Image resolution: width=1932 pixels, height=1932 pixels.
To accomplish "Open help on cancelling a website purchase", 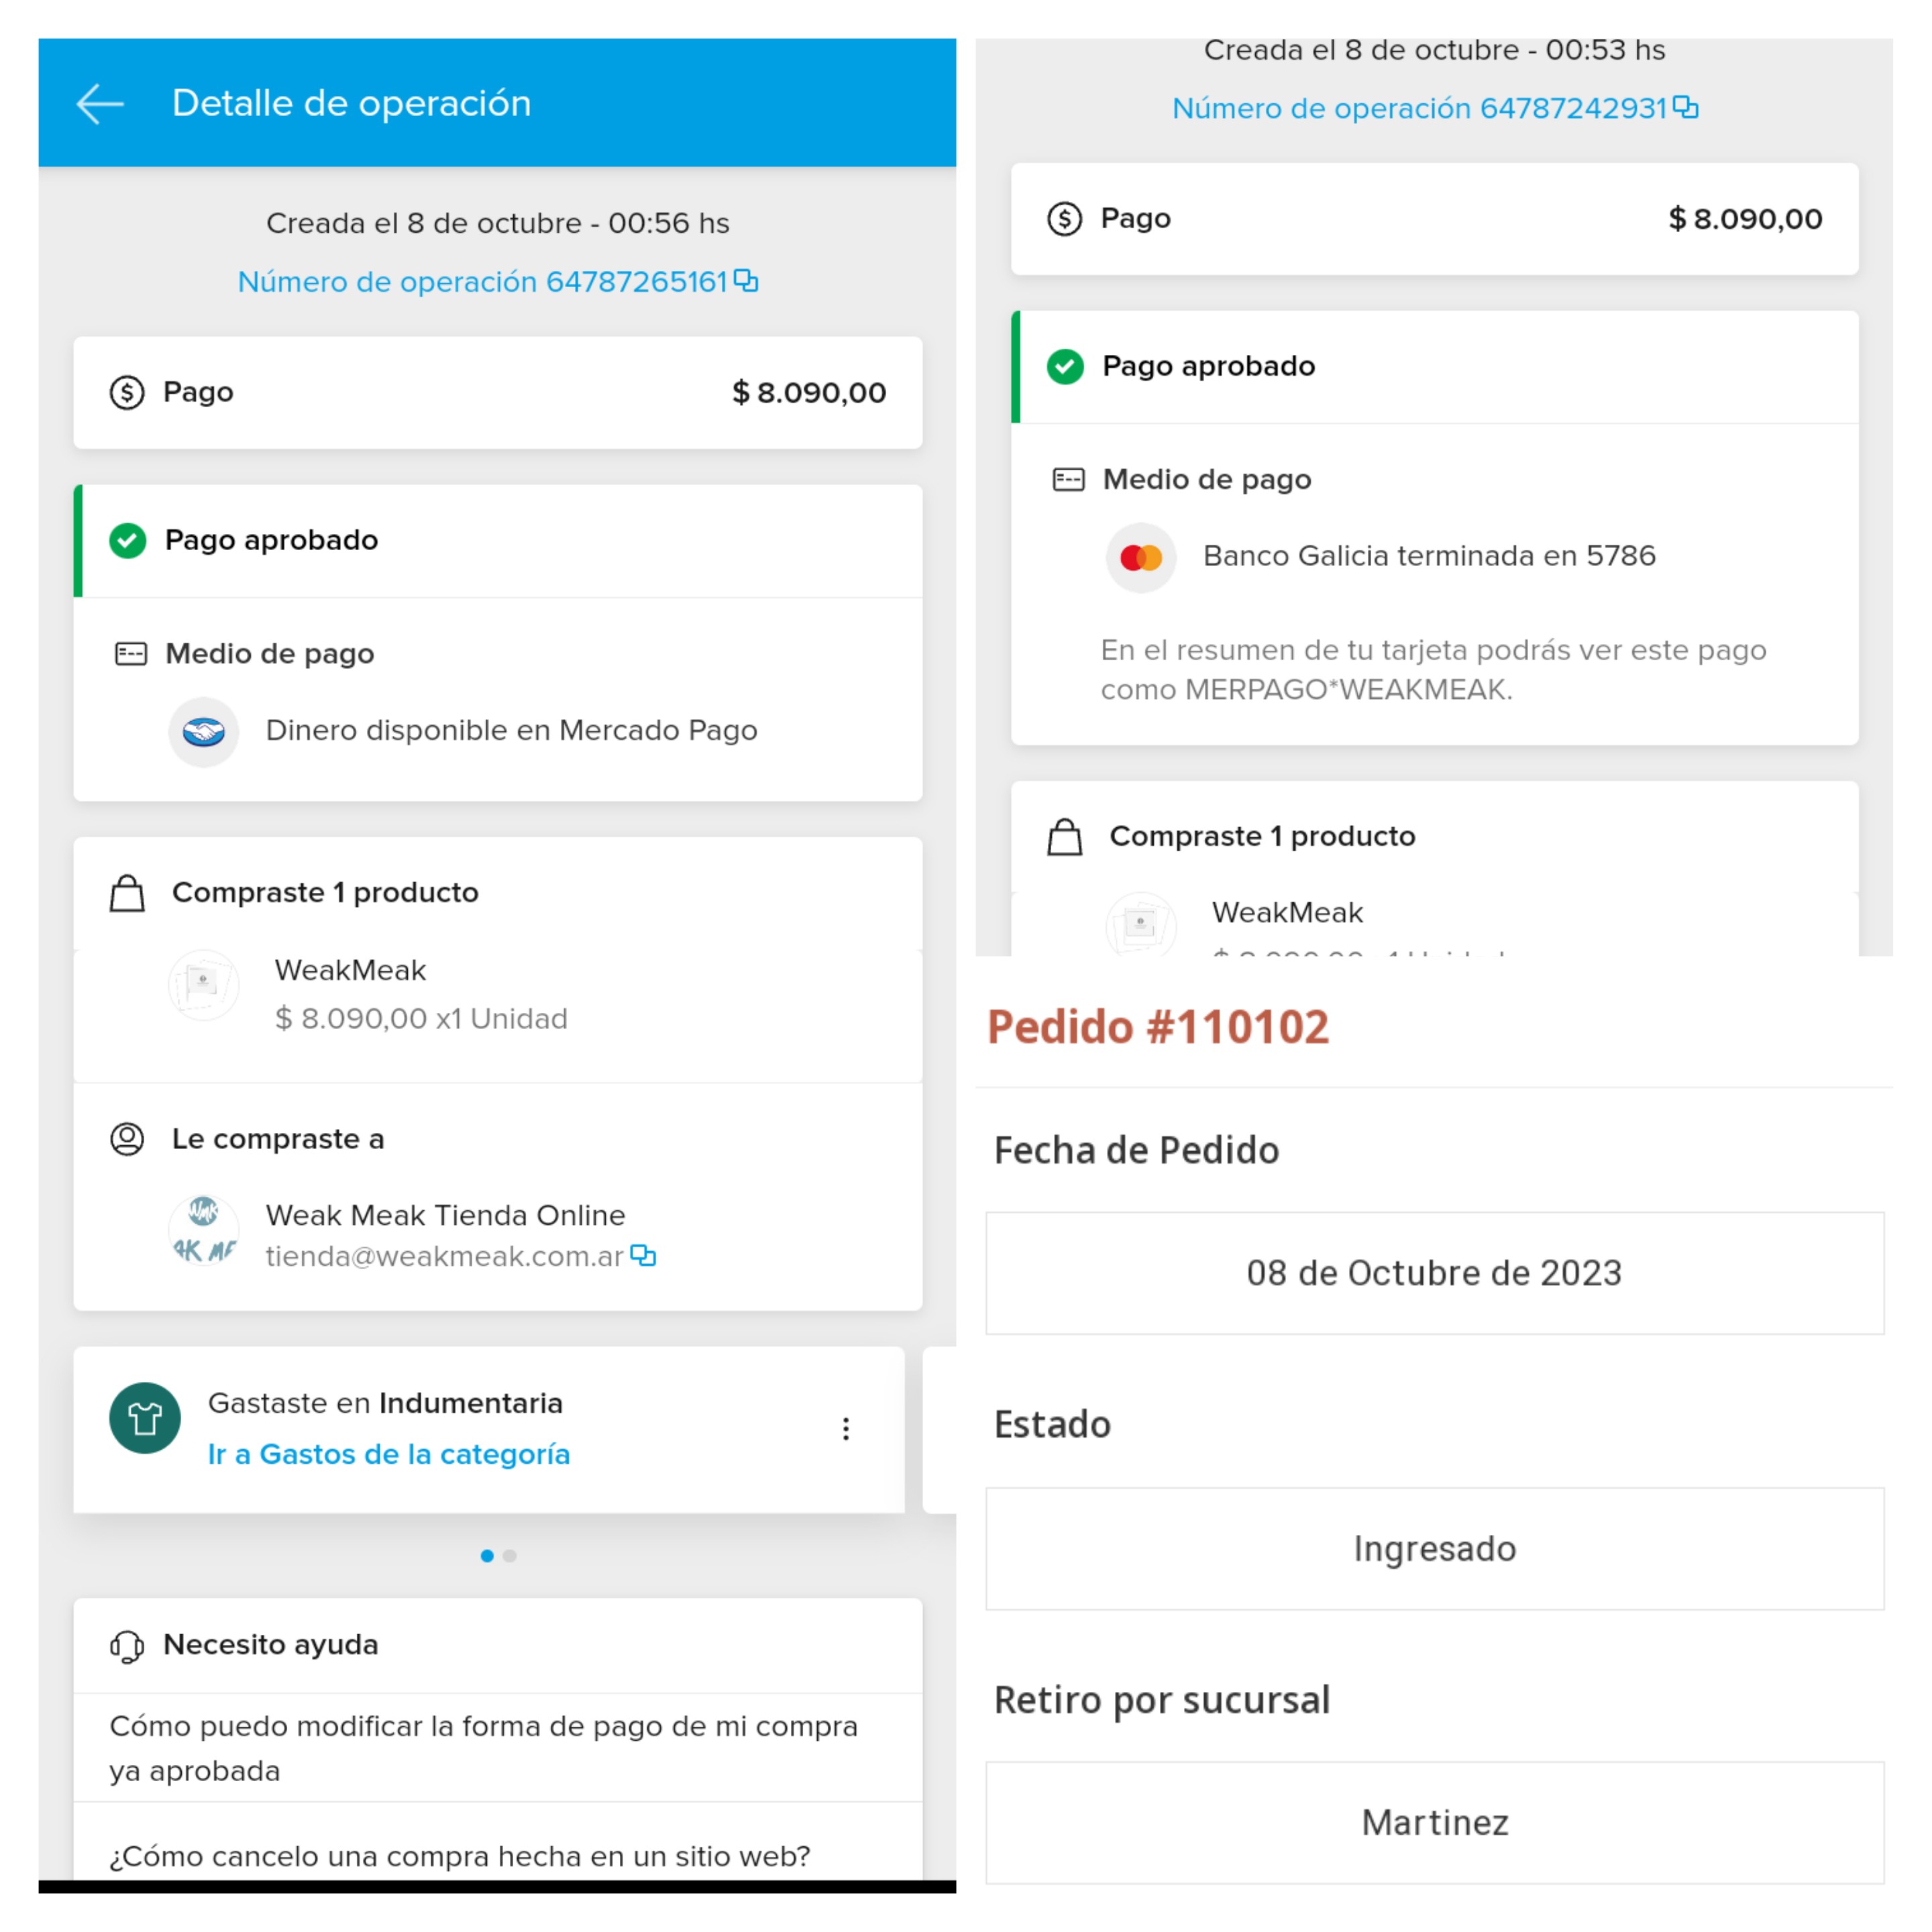I will [x=460, y=1856].
